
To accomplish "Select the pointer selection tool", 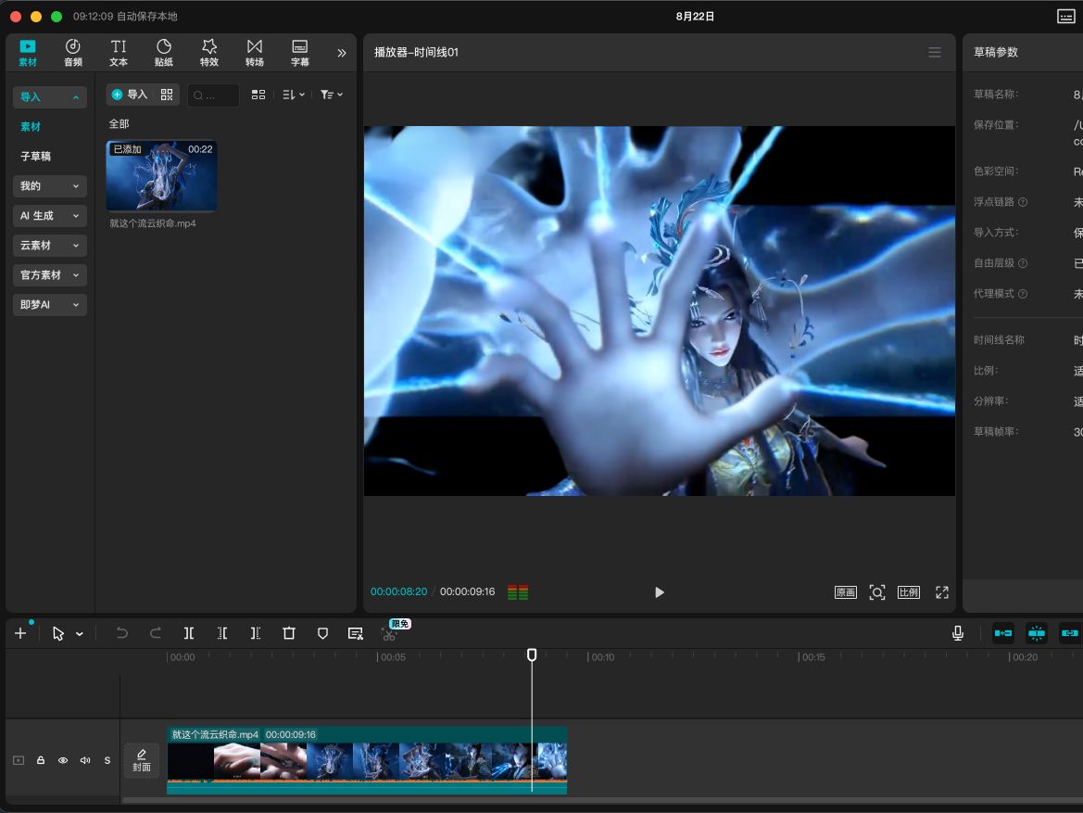I will [x=58, y=633].
